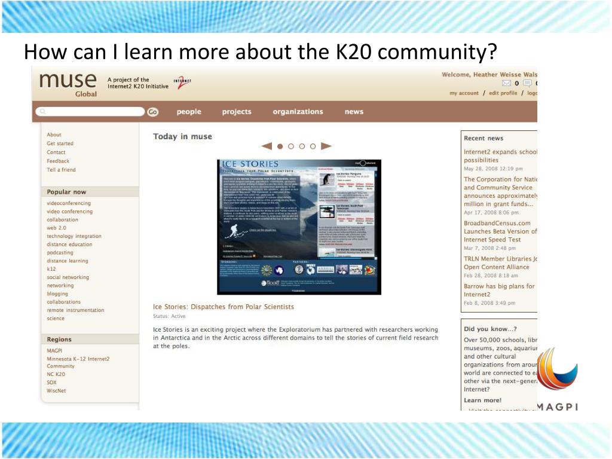Select the third carousel dot
This screenshot has height=459, width=612.
302,146
